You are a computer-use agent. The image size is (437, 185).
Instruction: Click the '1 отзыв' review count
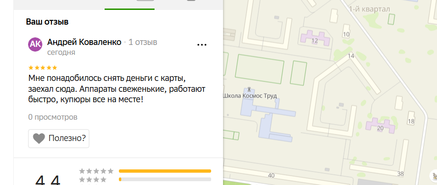pyautogui.click(x=143, y=42)
